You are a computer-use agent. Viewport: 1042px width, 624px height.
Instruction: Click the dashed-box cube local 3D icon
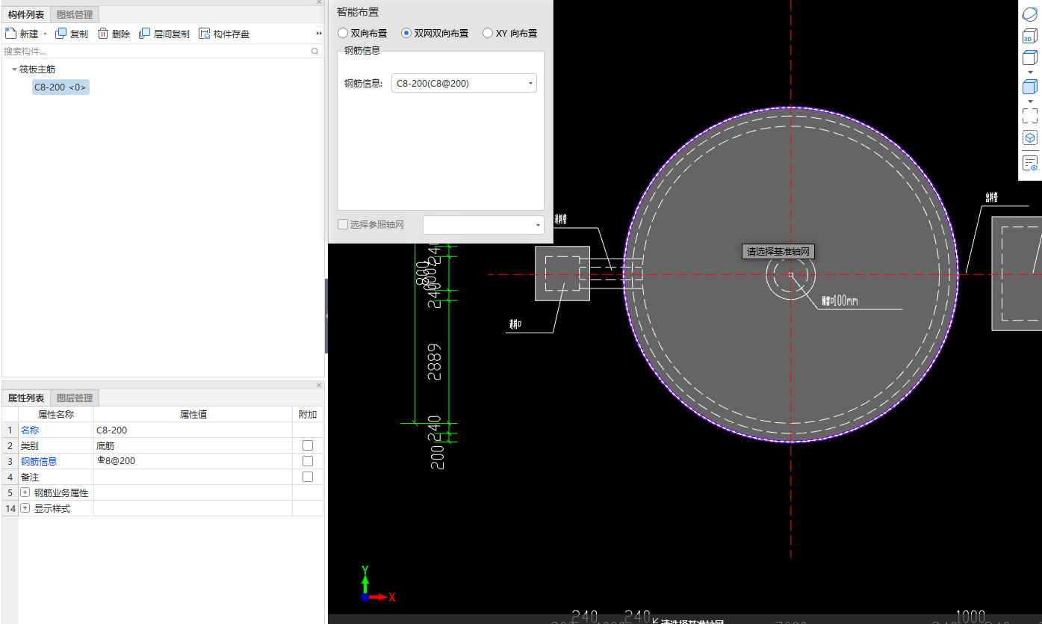tap(1030, 138)
